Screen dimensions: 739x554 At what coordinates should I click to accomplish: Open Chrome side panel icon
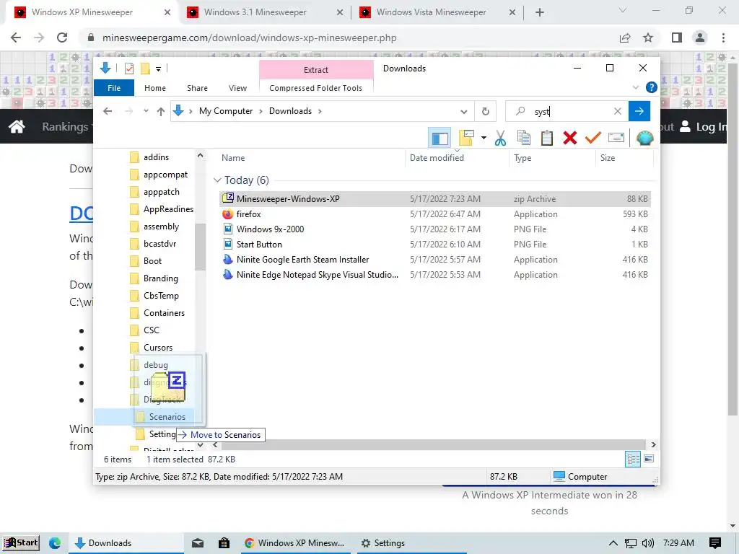click(x=677, y=38)
